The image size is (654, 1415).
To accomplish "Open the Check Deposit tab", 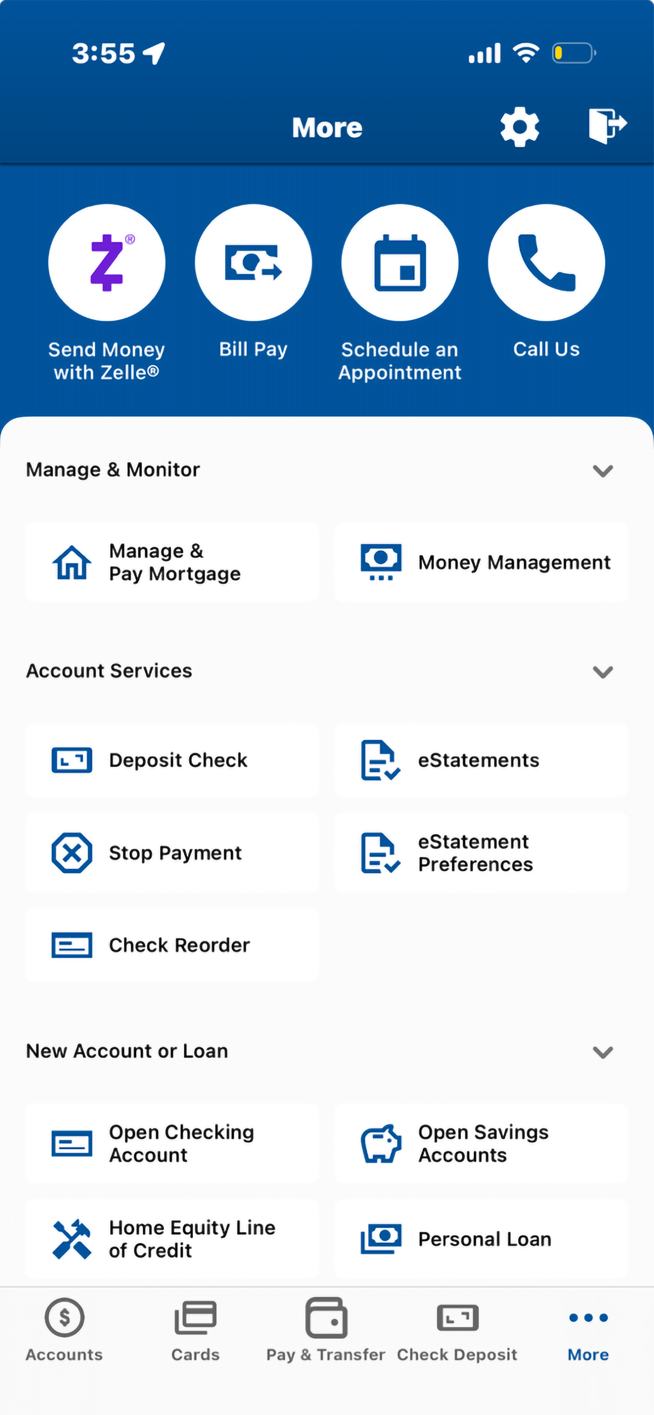I will (457, 1330).
